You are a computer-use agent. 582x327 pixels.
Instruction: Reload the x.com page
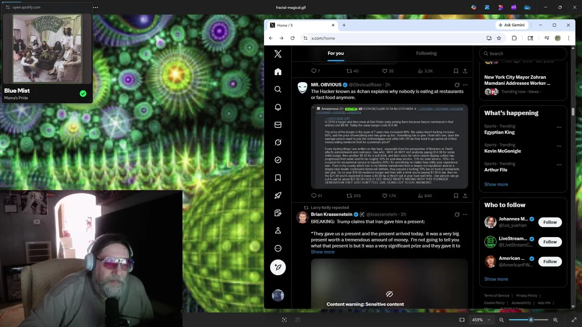[292, 38]
